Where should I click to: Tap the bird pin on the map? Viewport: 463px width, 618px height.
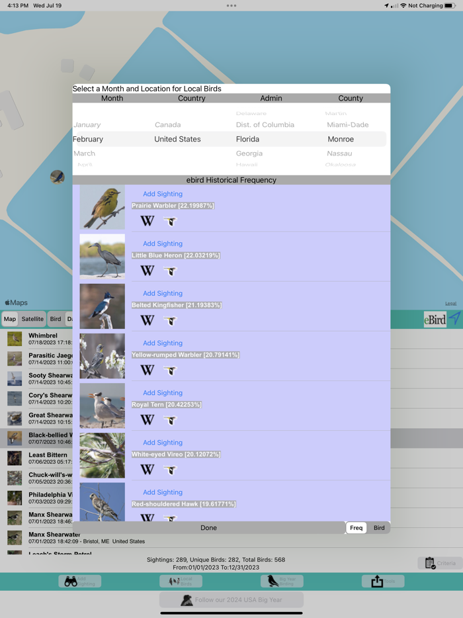[58, 177]
